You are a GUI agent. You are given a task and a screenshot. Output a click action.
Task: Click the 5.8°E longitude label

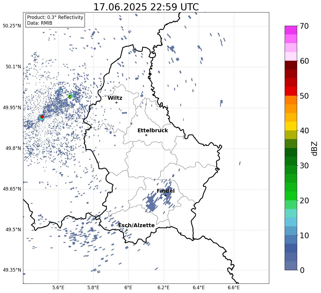pos(93,288)
